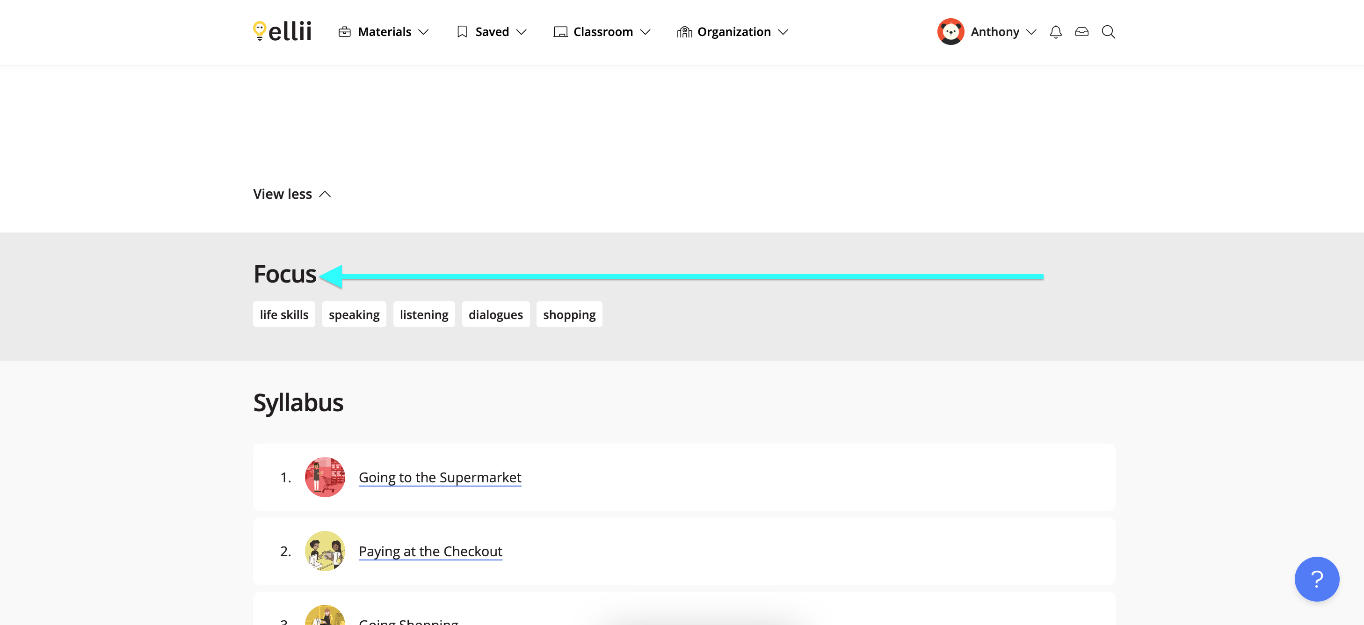This screenshot has width=1364, height=625.
Task: Open the notifications bell
Action: 1055,32
